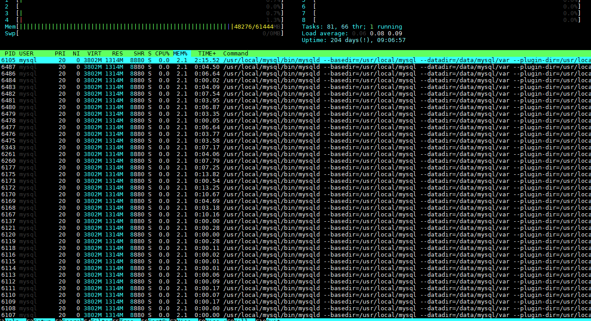Click the TIME+ value 0:13.82
This screenshot has height=321, width=591.
(207, 174)
